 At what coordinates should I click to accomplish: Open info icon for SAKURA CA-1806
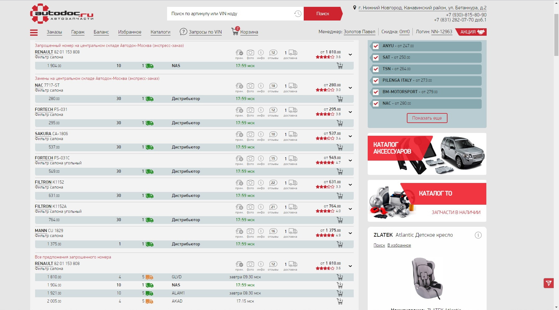pyautogui.click(x=261, y=134)
